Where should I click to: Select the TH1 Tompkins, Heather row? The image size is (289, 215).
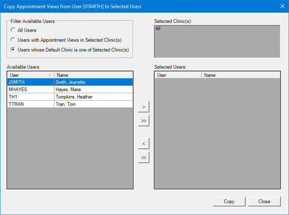[x=70, y=97]
